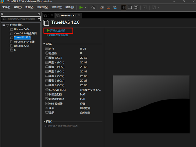Click the send Ctrl+Alt+Del toolbar icon
Screen dimensions: 196x147
93,7
